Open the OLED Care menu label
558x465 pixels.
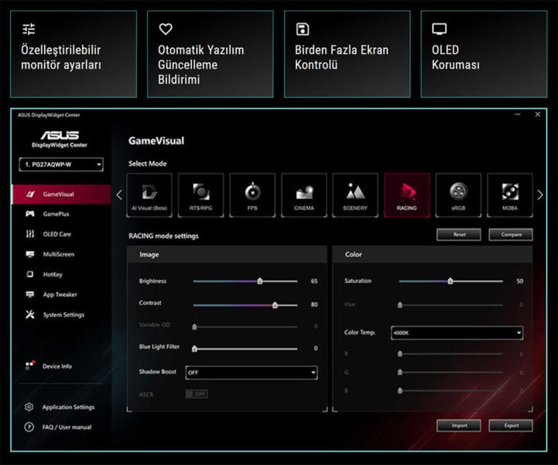tap(57, 234)
